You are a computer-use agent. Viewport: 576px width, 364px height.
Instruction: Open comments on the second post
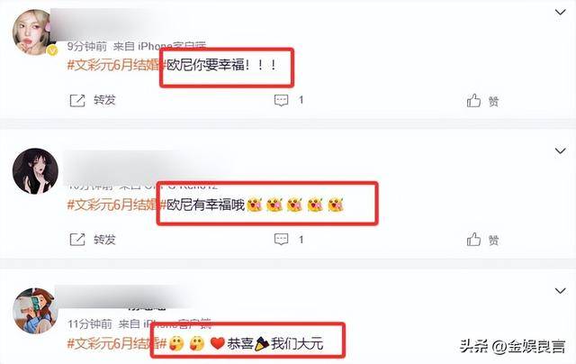click(282, 240)
